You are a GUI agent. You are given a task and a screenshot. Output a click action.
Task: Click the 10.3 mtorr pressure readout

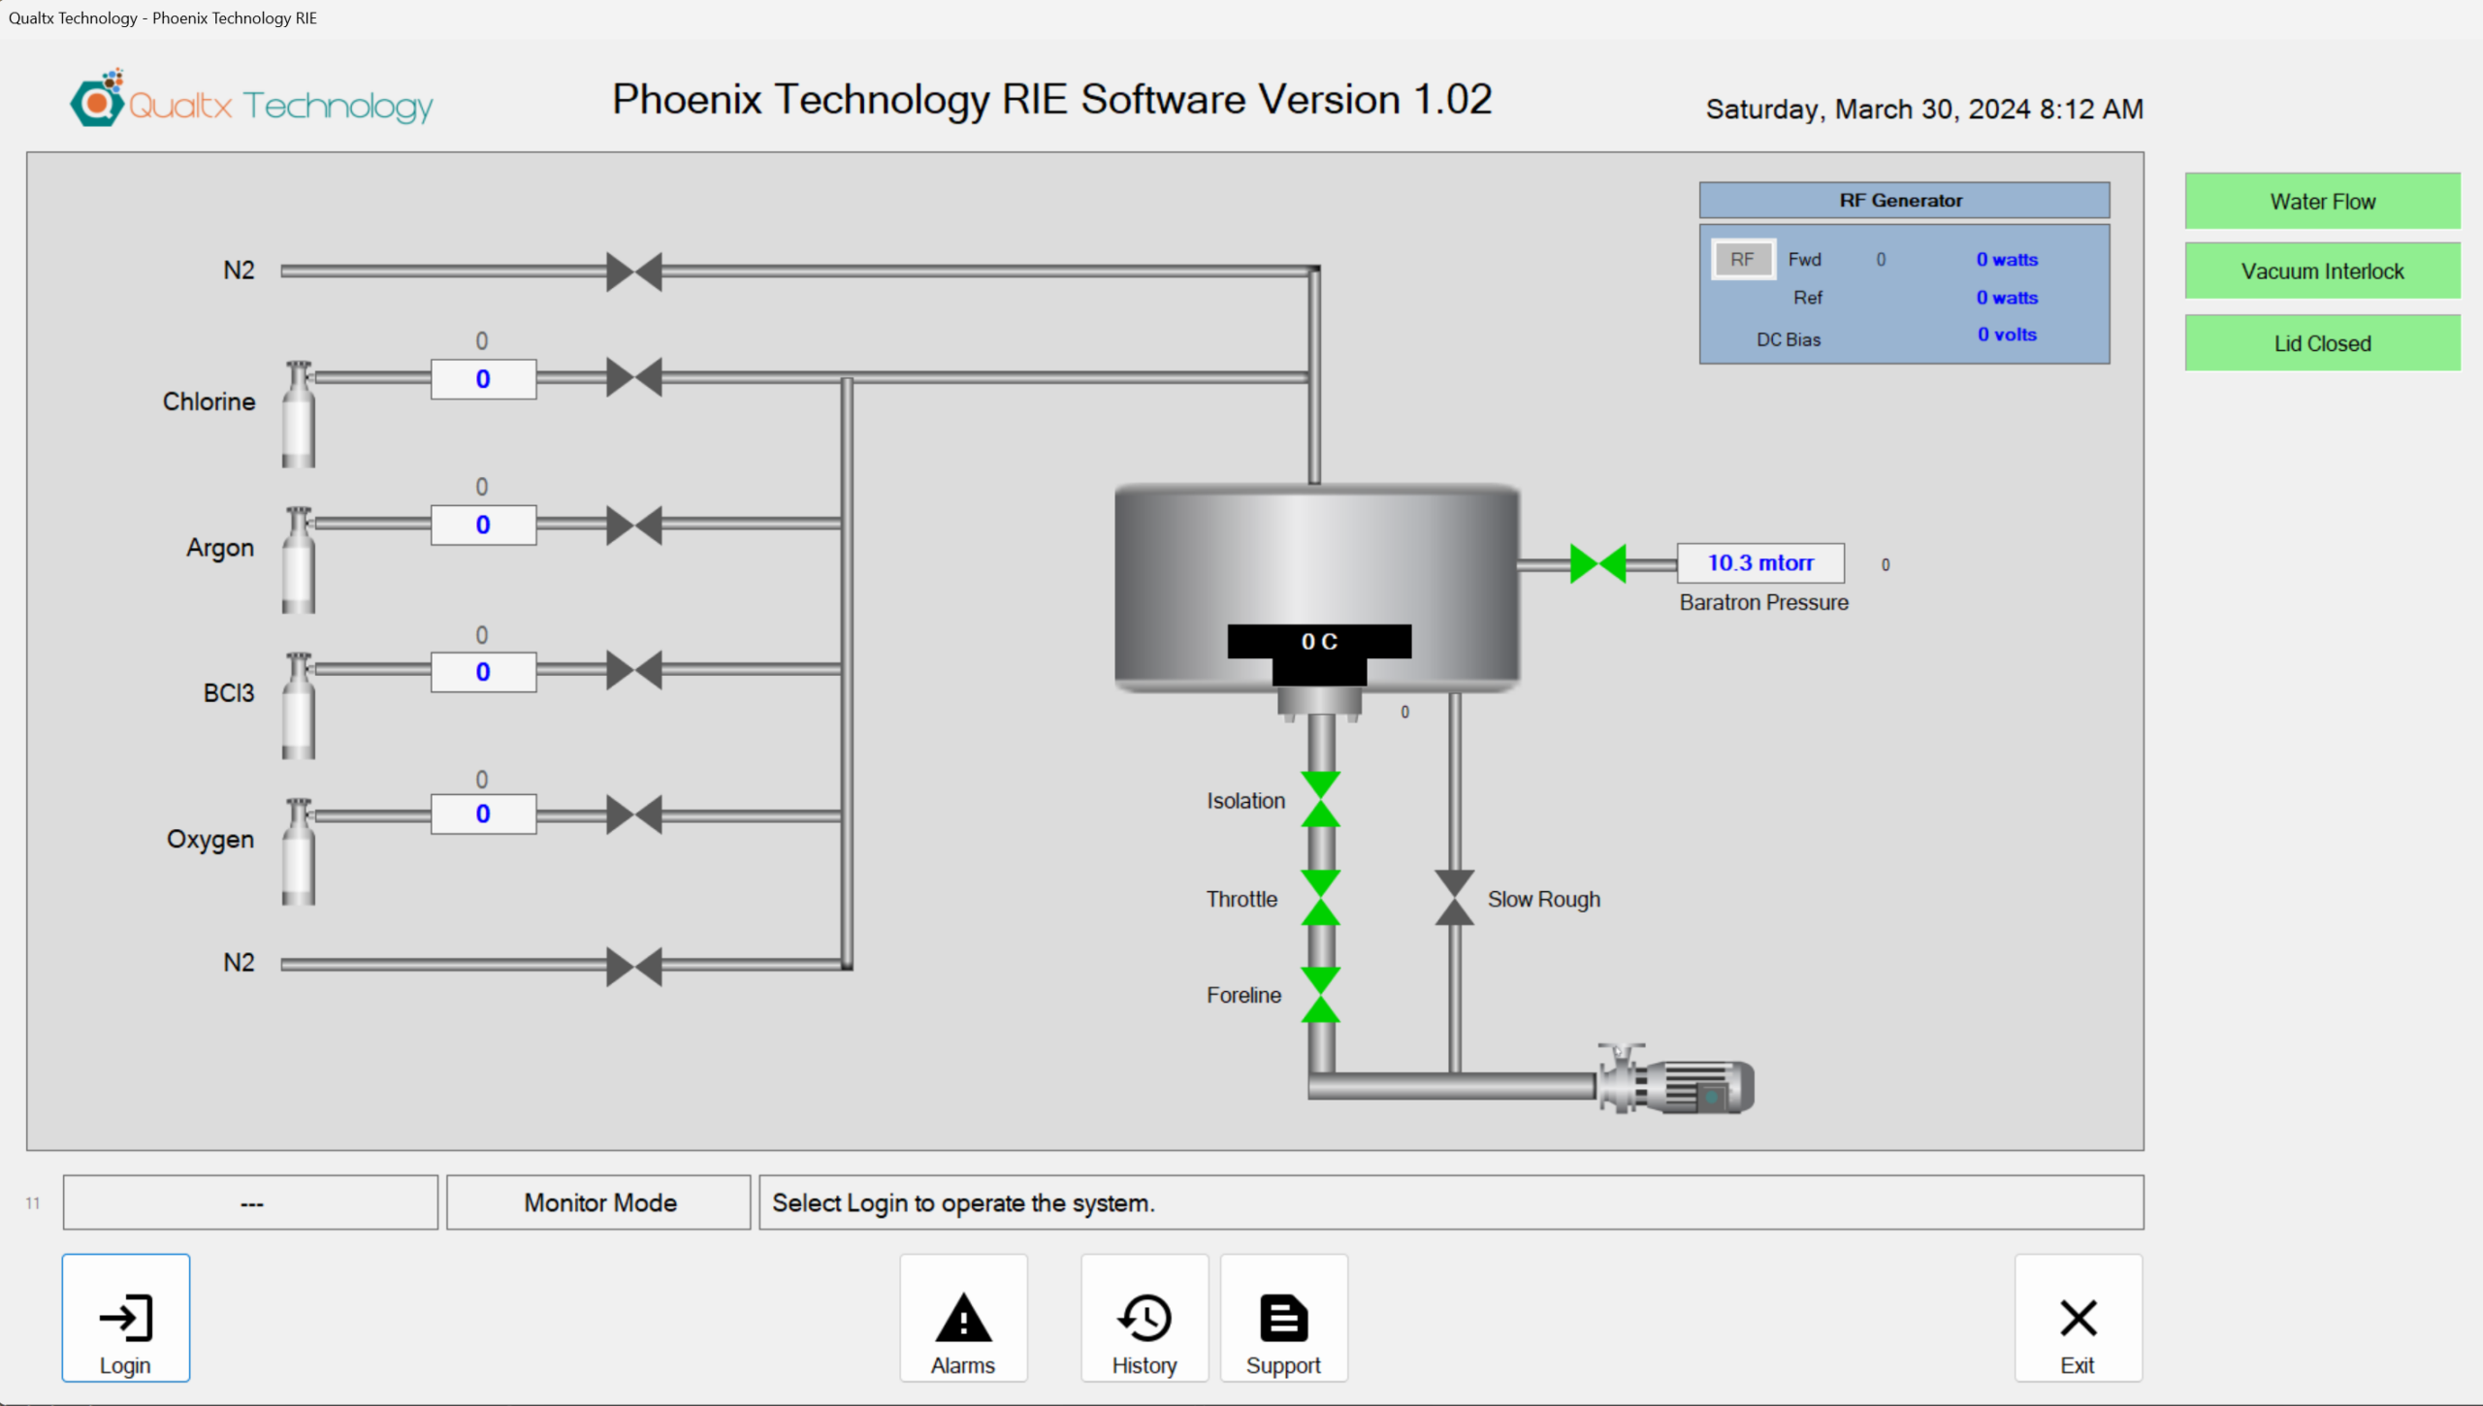tap(1760, 563)
